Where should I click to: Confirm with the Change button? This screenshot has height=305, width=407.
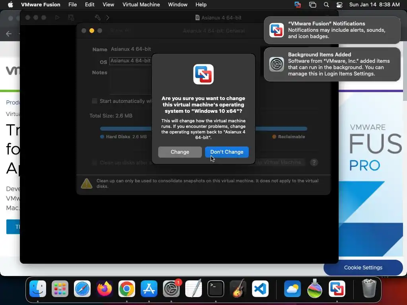[180, 152]
